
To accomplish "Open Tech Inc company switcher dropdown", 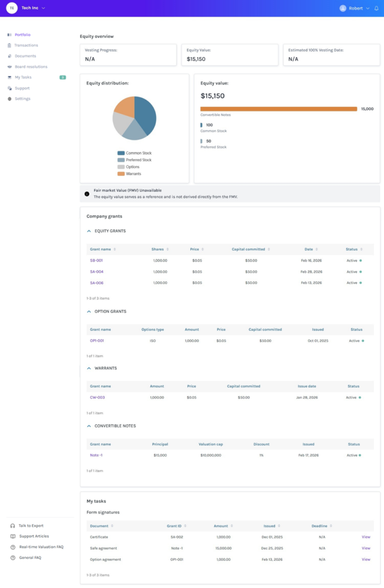I will (x=43, y=8).
